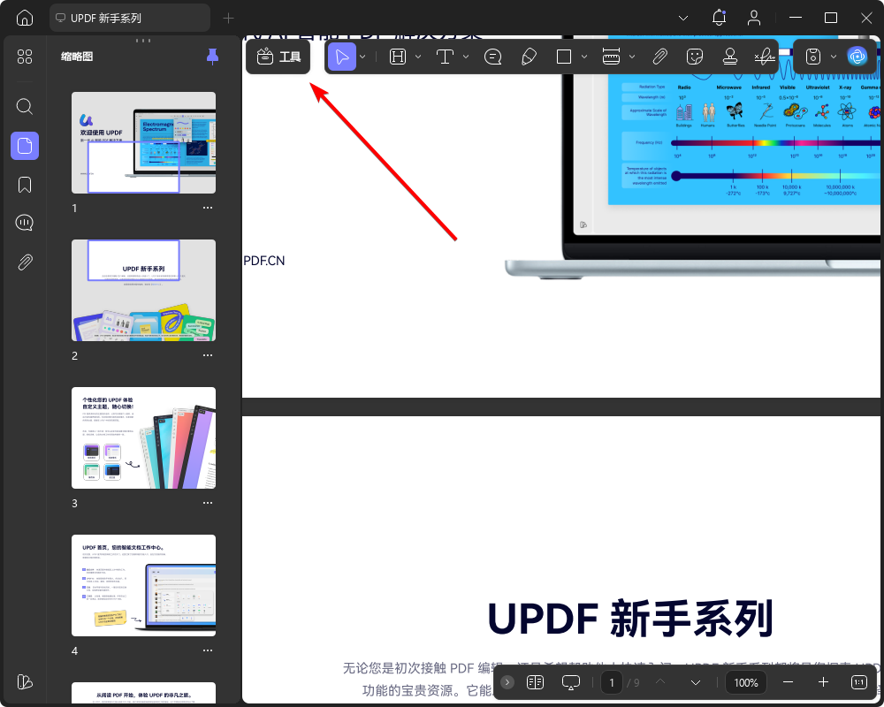Select the Shape rectangle tool
The width and height of the screenshot is (884, 707).
pos(564,56)
